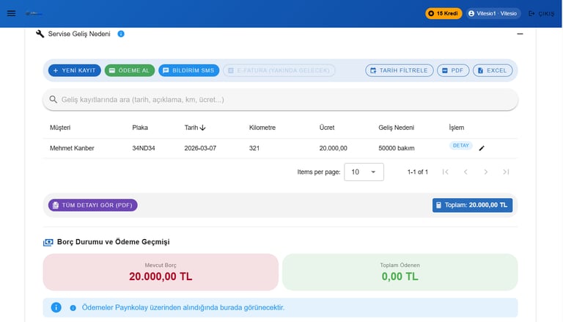This screenshot has height=322, width=563.
Task: Click the wrench icon of the section header
Action: click(x=40, y=34)
